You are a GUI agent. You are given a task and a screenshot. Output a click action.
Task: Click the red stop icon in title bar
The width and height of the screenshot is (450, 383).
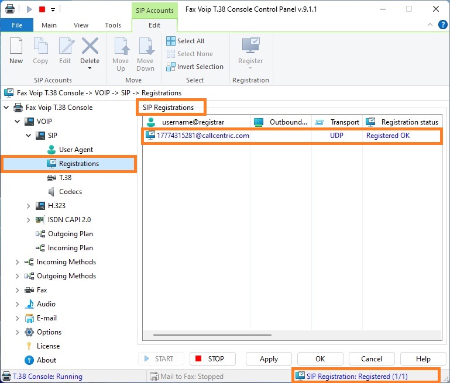(x=42, y=9)
